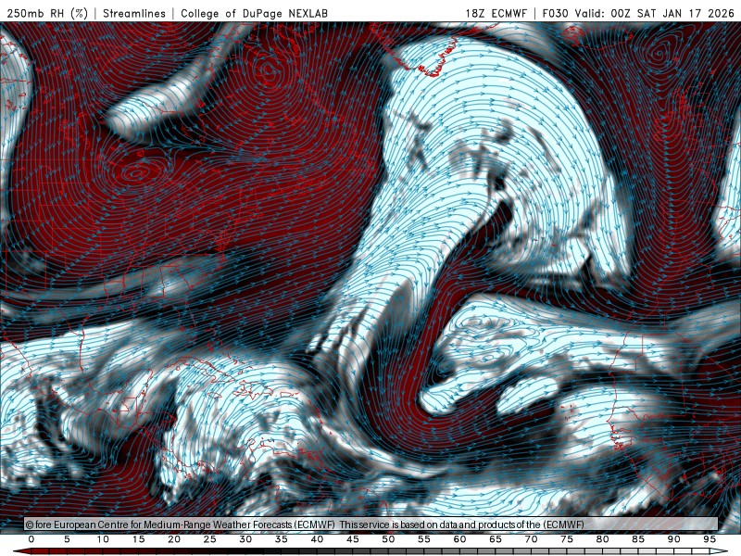Click the "250mb RH (%)" title text
Image resolution: width=741 pixels, height=556 pixels.
pos(47,13)
